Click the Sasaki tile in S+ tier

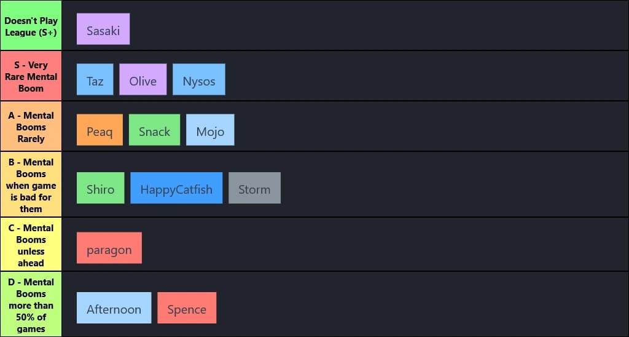tap(103, 29)
